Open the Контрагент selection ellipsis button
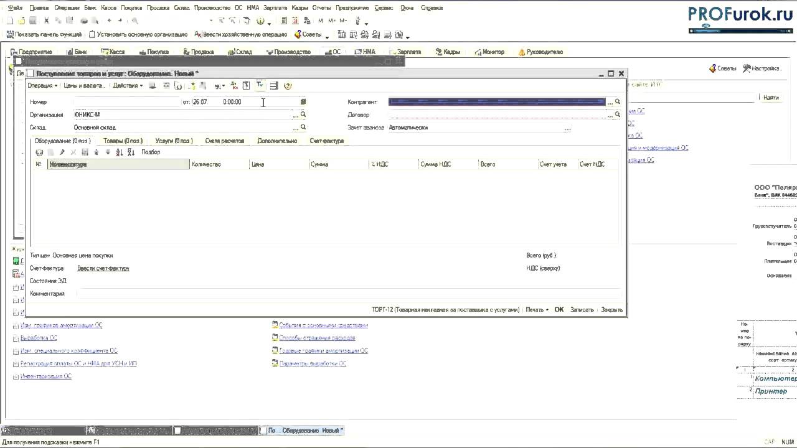The width and height of the screenshot is (797, 448). (x=610, y=102)
